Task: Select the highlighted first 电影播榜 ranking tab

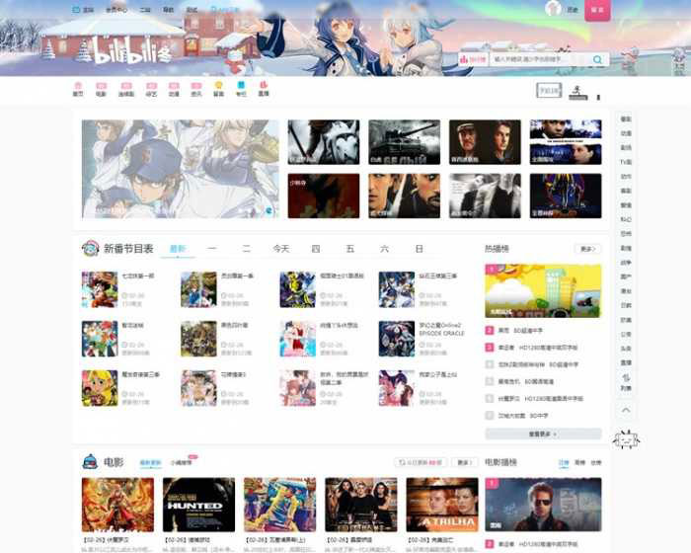Action: tap(564, 462)
